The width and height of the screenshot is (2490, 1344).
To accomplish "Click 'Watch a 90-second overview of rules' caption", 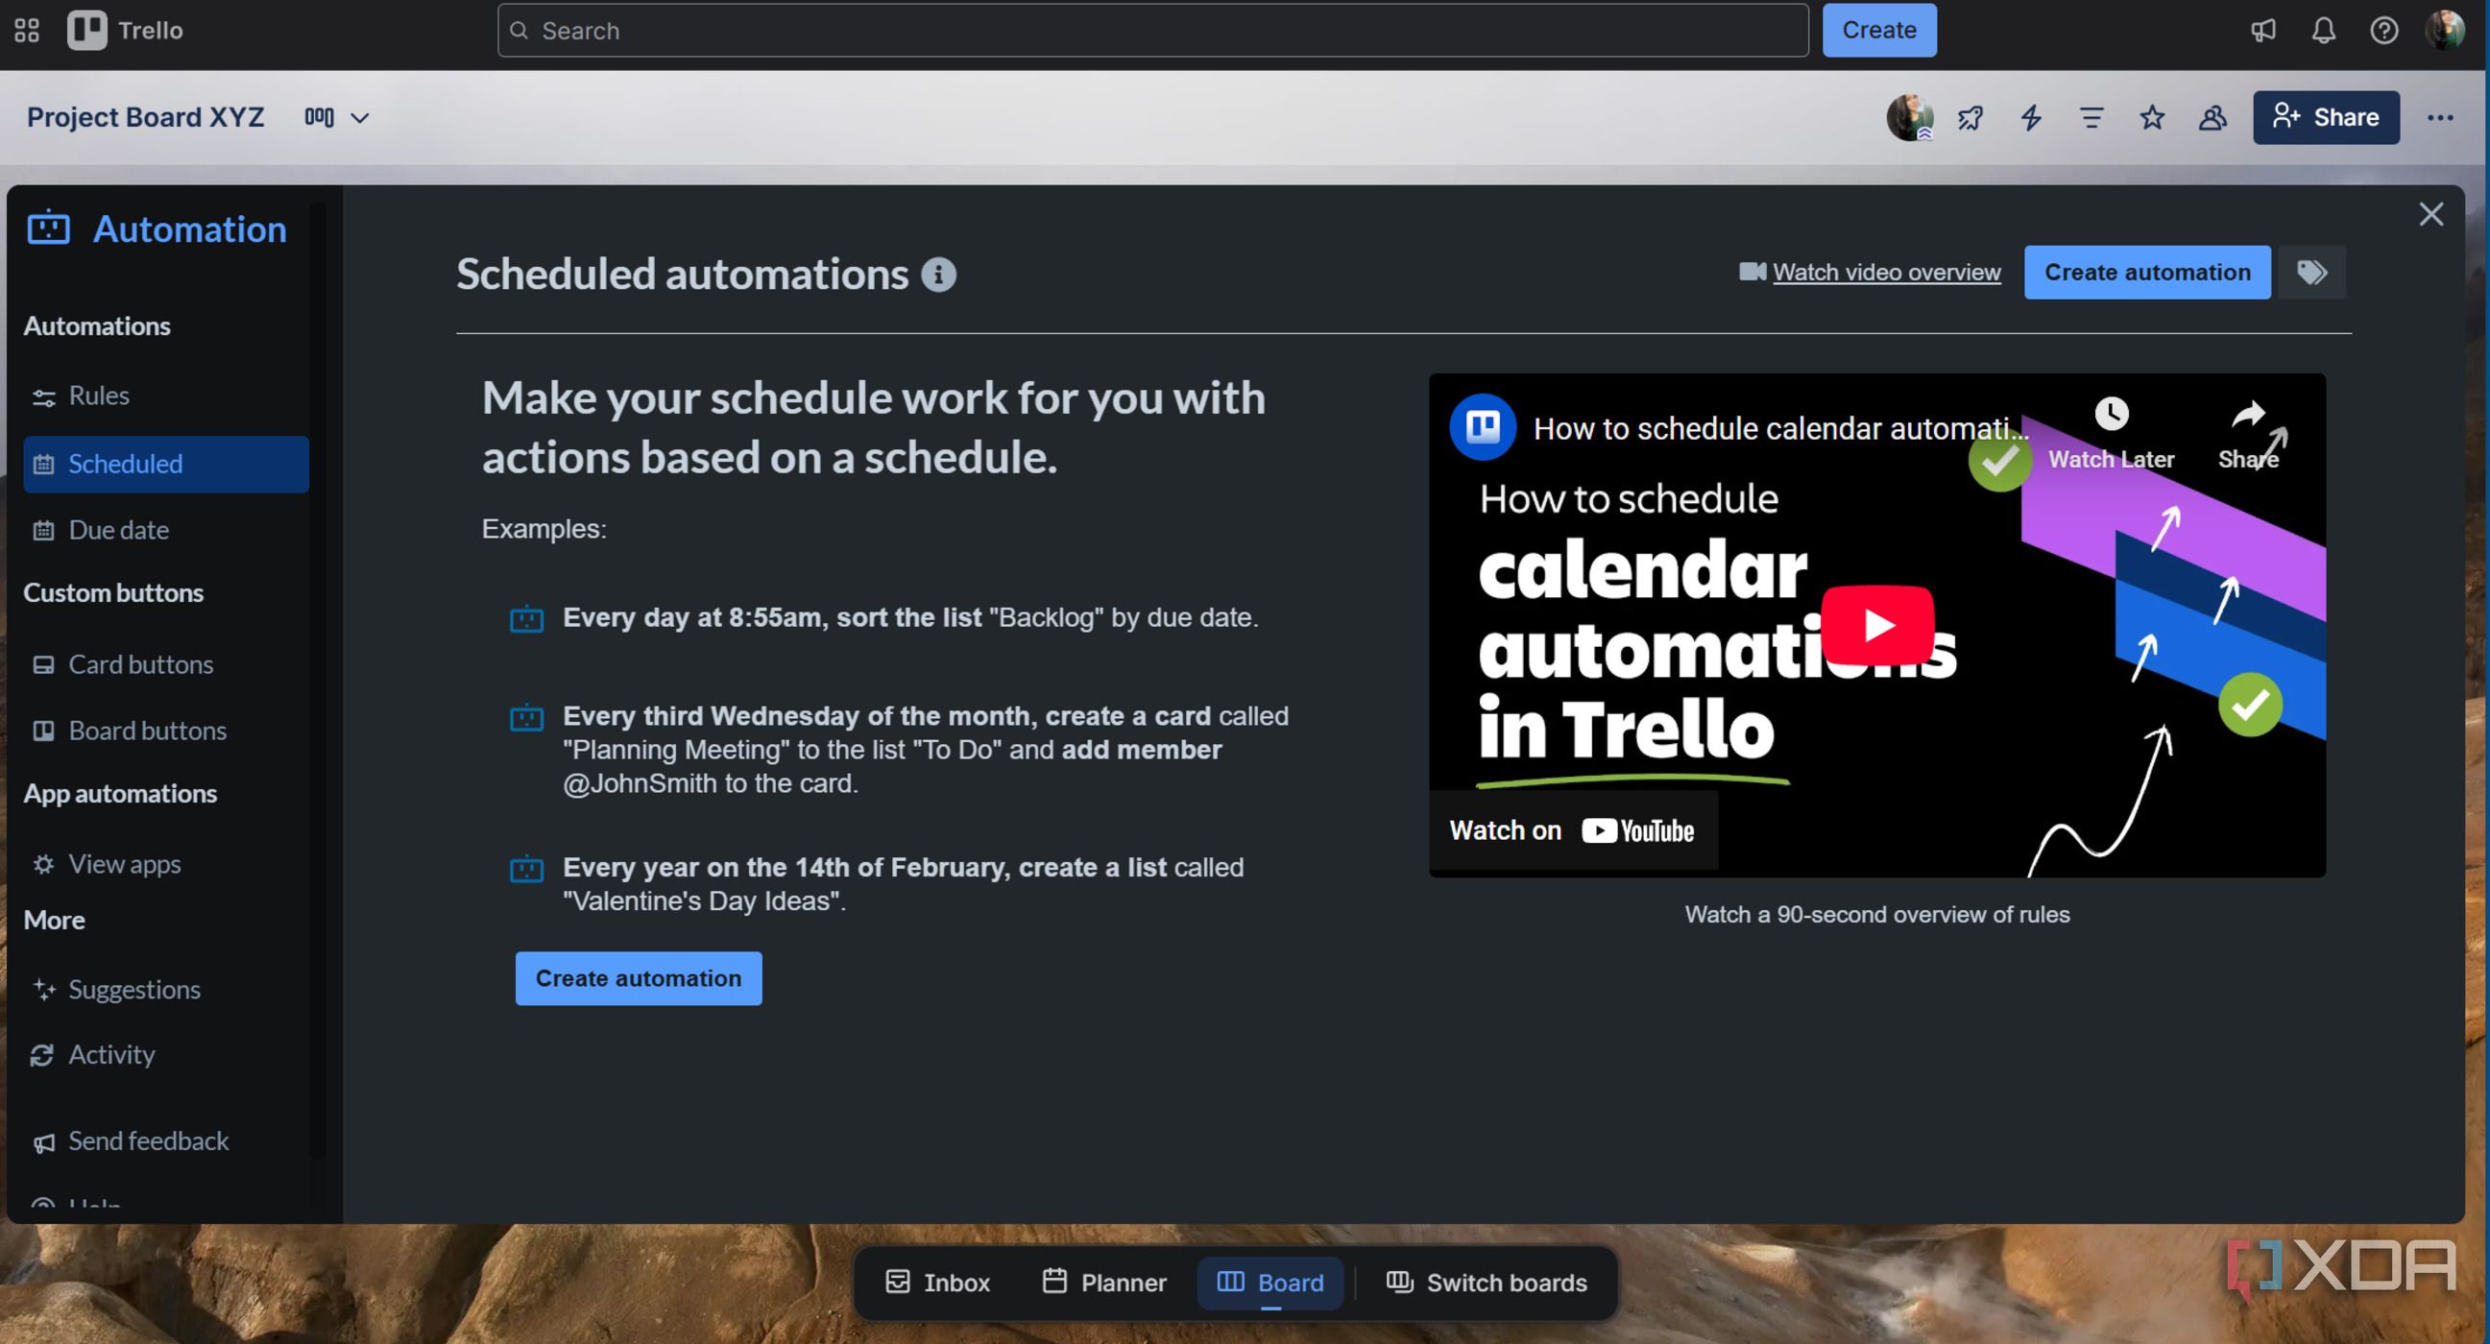I will coord(1877,915).
